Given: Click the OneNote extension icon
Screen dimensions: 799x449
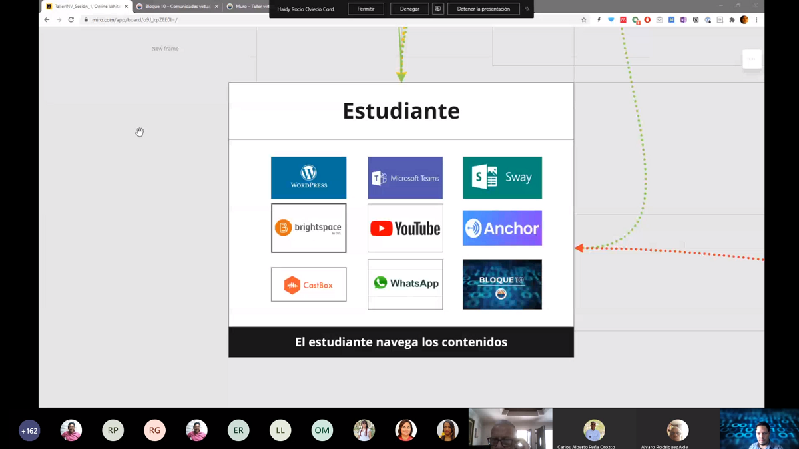Looking at the screenshot, I should tap(684, 20).
